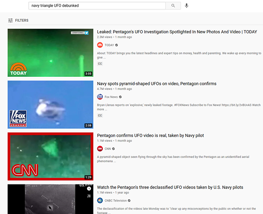Click '4.7M views • 1 month ago' text
Image resolution: width=263 pixels, height=214 pixels.
coord(114,89)
